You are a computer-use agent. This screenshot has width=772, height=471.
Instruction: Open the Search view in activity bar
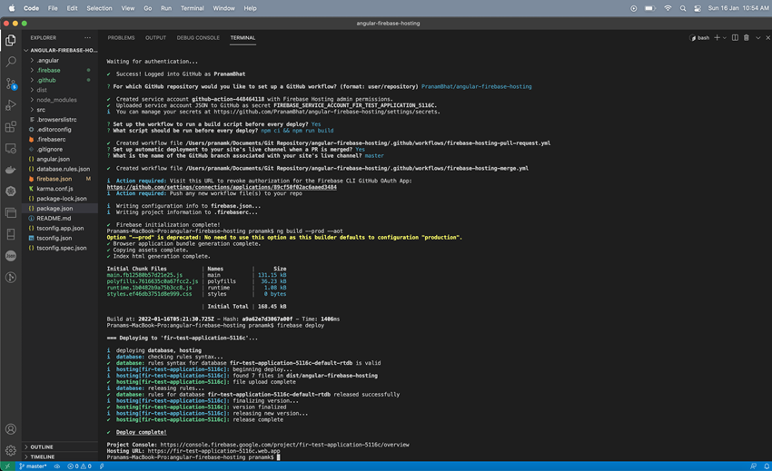[x=11, y=62]
